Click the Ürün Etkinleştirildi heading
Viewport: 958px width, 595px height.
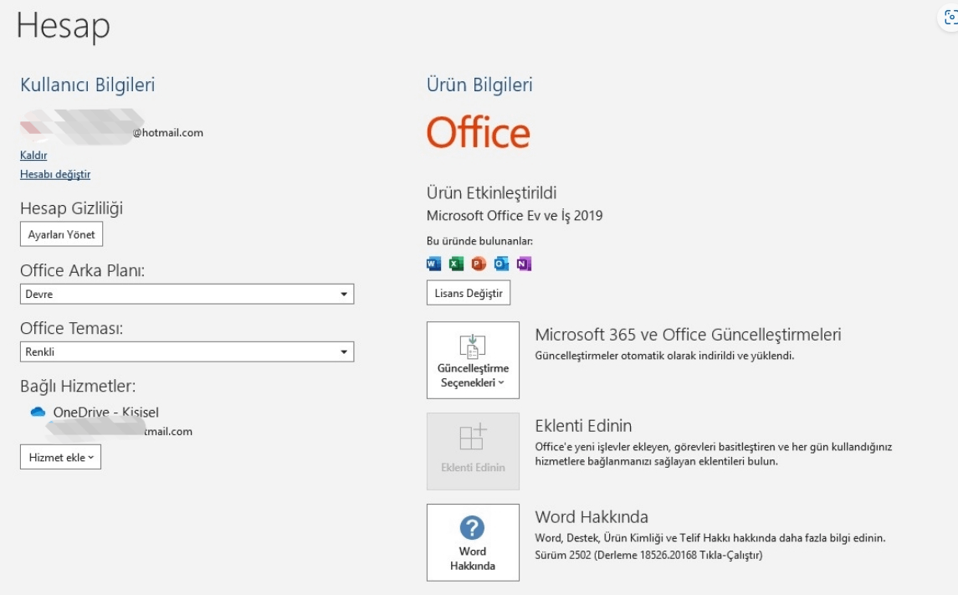point(491,193)
